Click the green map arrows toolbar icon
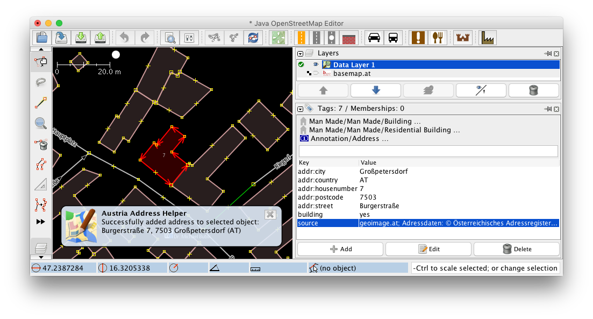593x319 pixels. pos(278,38)
